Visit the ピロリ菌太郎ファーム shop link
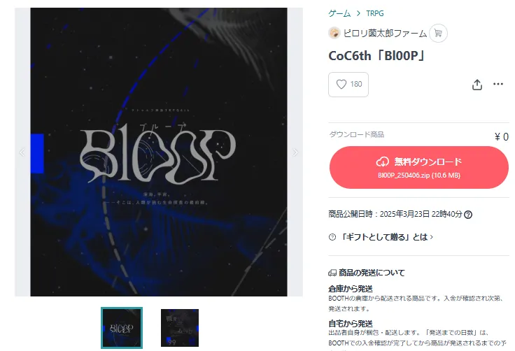The width and height of the screenshot is (515, 351). (385, 33)
